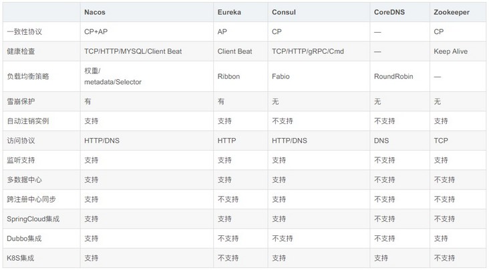Select the 健康检查 row label
489x270 pixels.
tap(20, 51)
